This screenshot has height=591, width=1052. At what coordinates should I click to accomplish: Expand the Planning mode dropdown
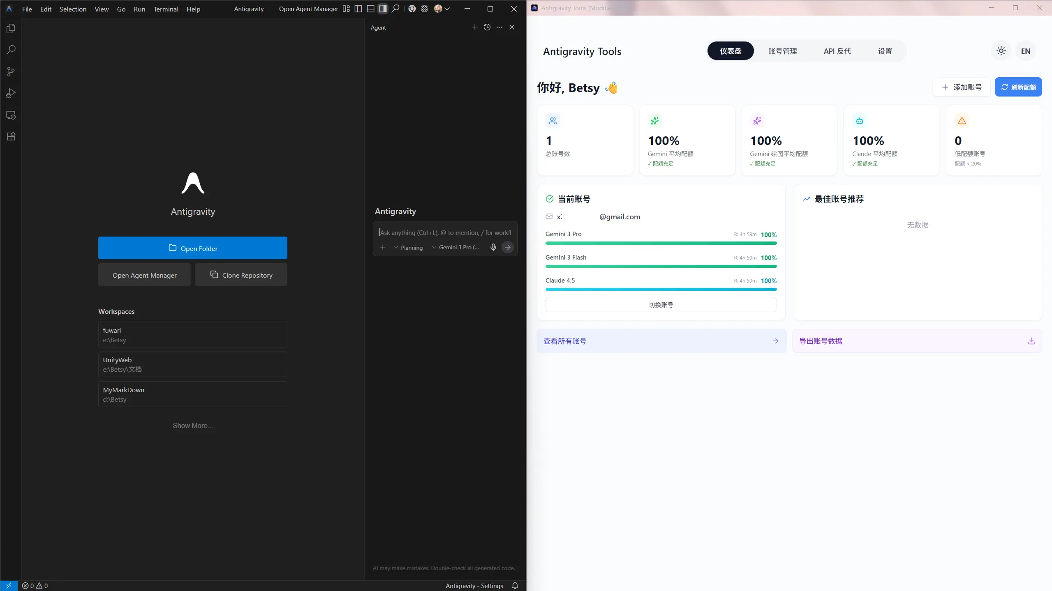409,247
